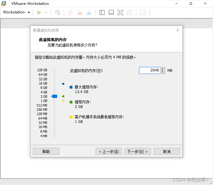Click the blue legend square for 最大推荐内存
Screen dimensions: 213x185
[x=71, y=87]
